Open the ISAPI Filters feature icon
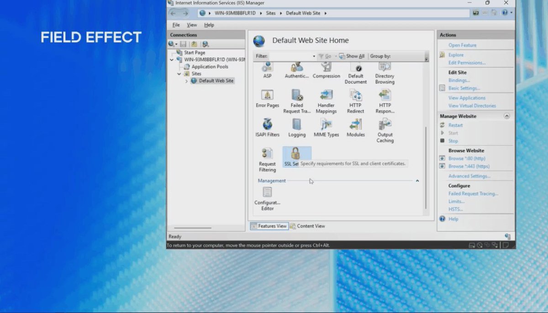The height and width of the screenshot is (313, 548). pos(267,124)
